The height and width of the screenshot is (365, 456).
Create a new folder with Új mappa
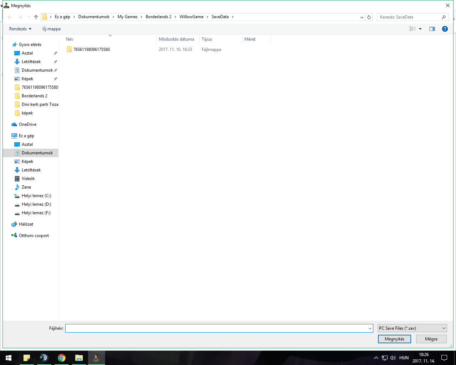point(51,29)
